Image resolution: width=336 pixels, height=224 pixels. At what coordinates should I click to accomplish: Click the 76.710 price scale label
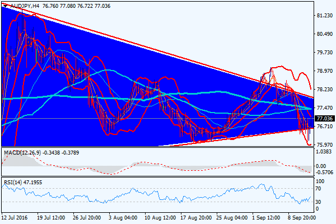pos(325,126)
